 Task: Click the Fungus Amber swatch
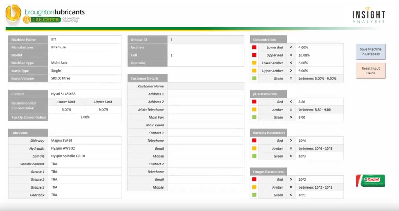[x=254, y=187]
